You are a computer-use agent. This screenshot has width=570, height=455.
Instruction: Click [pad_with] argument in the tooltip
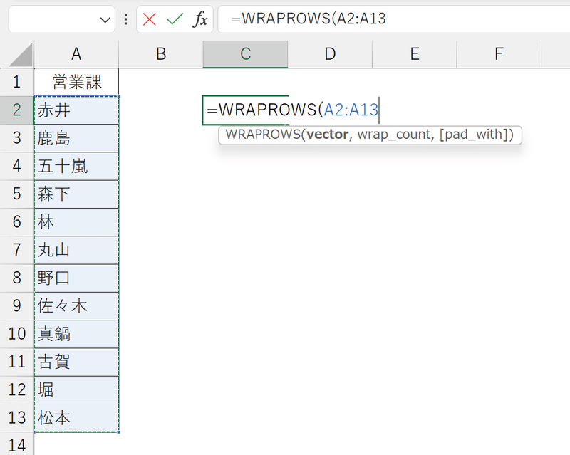tap(474, 135)
